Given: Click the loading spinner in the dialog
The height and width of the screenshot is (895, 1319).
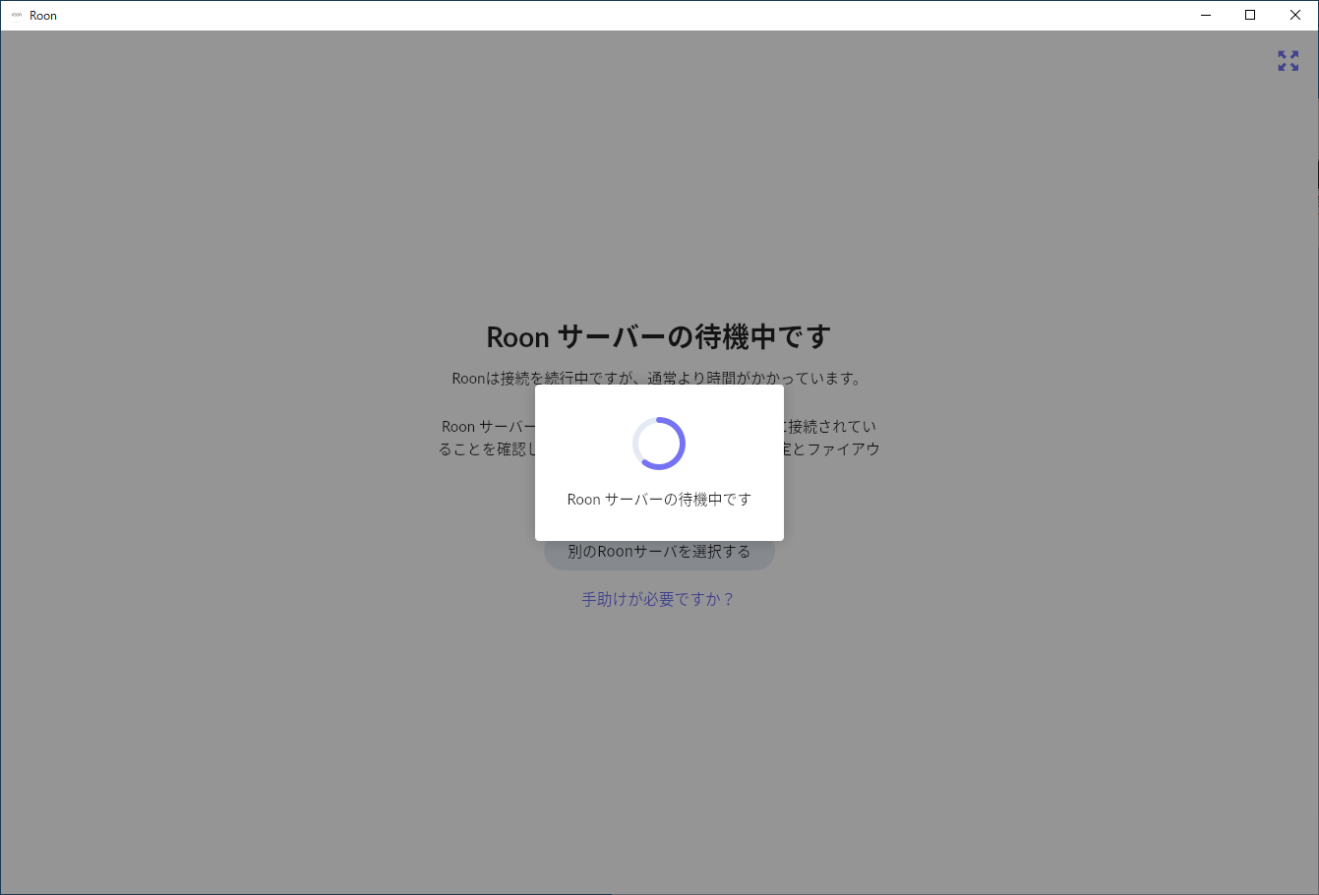Looking at the screenshot, I should pos(659,444).
